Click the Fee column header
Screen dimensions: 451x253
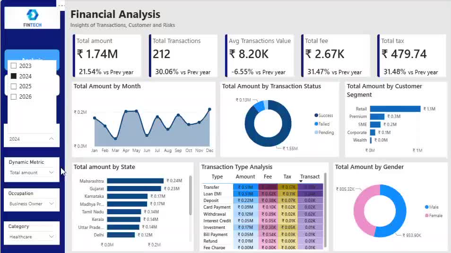[x=268, y=177]
